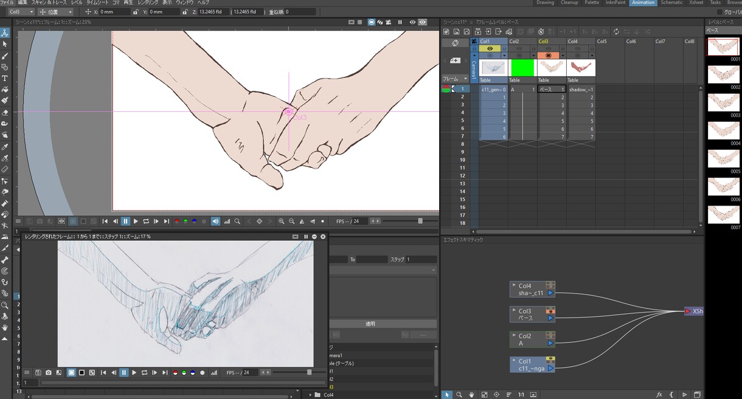Viewport: 742px width, 399px height.
Task: Click the Repeat icon in Xsheet toolbar
Action: pos(616,32)
